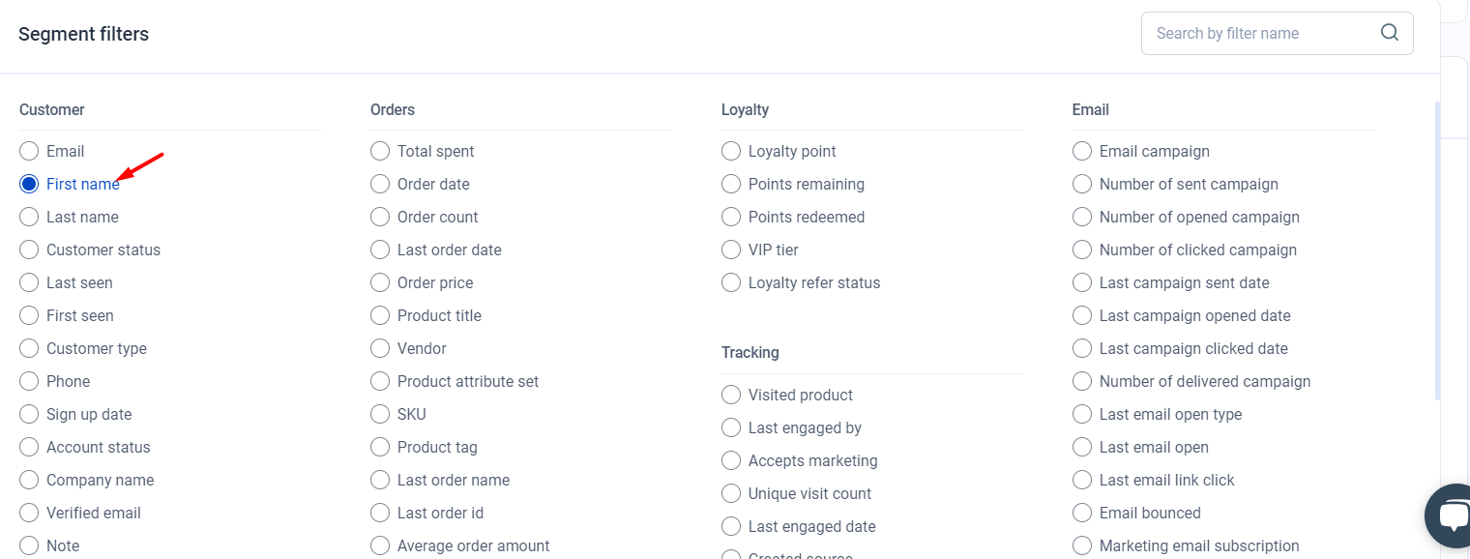Viewport: 1470px width, 559px height.
Task: Click the vertical scrollbar on the filter list
Action: coord(1437,251)
